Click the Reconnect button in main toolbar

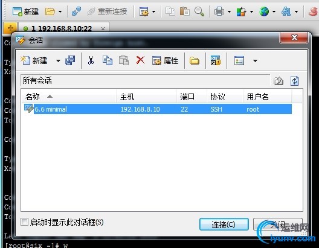click(107, 11)
